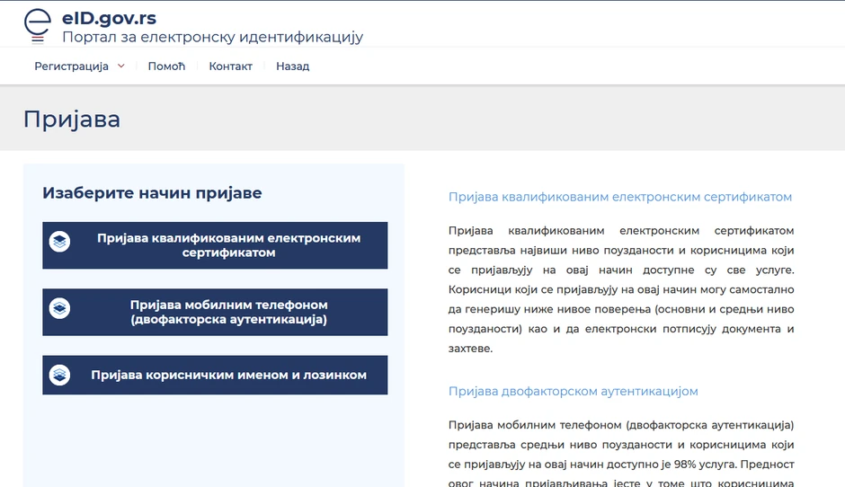845x487 pixels.
Task: Click the eID portal logo icon
Action: 38,26
